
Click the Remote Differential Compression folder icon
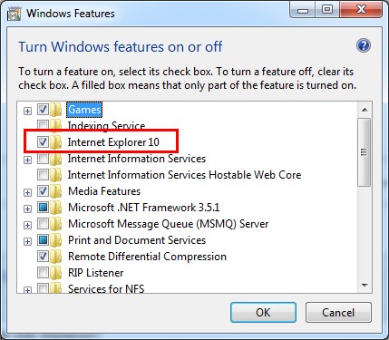point(55,257)
